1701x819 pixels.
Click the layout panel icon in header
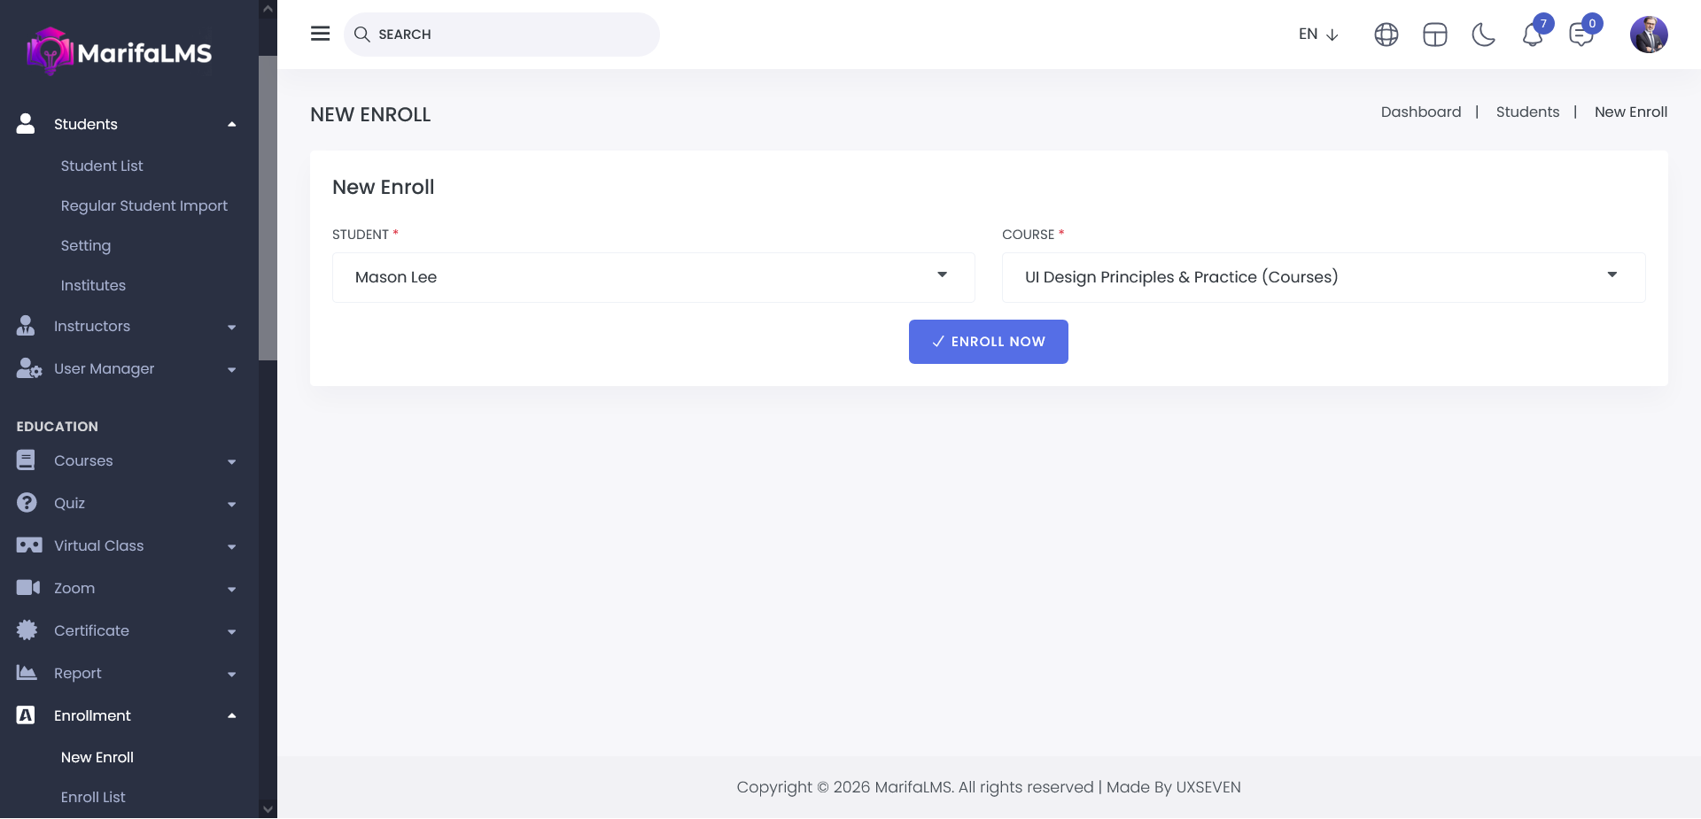click(x=1434, y=35)
